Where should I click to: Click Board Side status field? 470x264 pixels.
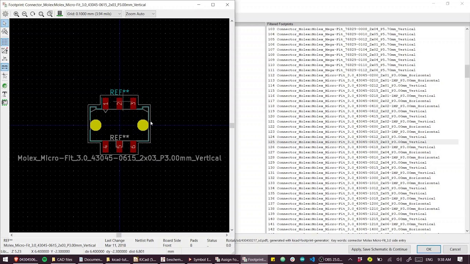pos(172,243)
